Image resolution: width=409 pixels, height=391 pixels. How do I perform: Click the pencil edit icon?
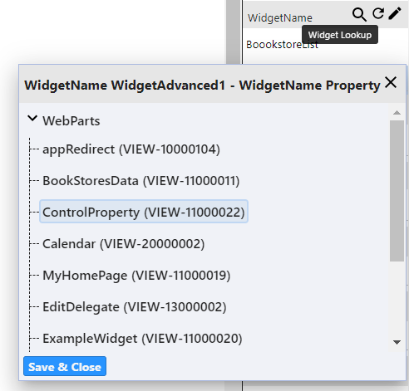click(x=395, y=13)
